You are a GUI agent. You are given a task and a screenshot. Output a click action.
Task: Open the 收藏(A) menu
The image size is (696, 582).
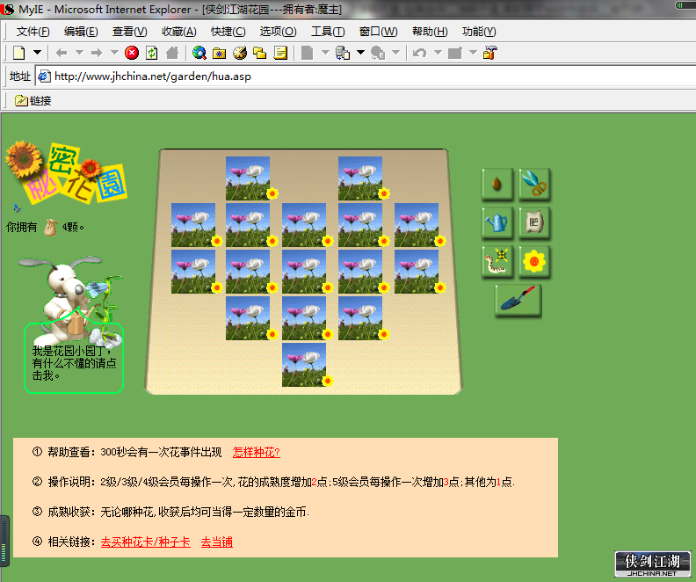179,32
